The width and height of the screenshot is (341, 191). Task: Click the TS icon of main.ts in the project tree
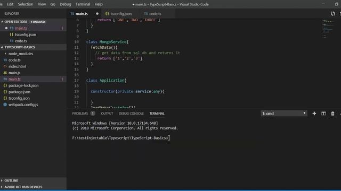(5, 79)
